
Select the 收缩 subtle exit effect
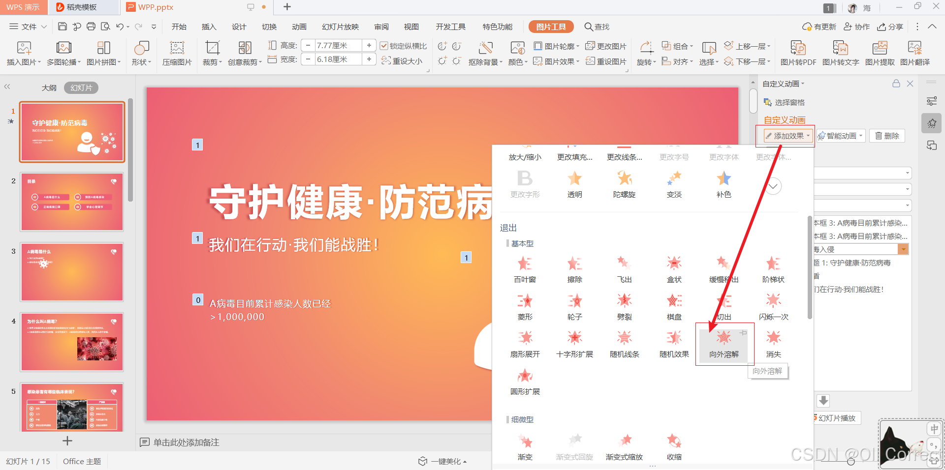point(674,447)
